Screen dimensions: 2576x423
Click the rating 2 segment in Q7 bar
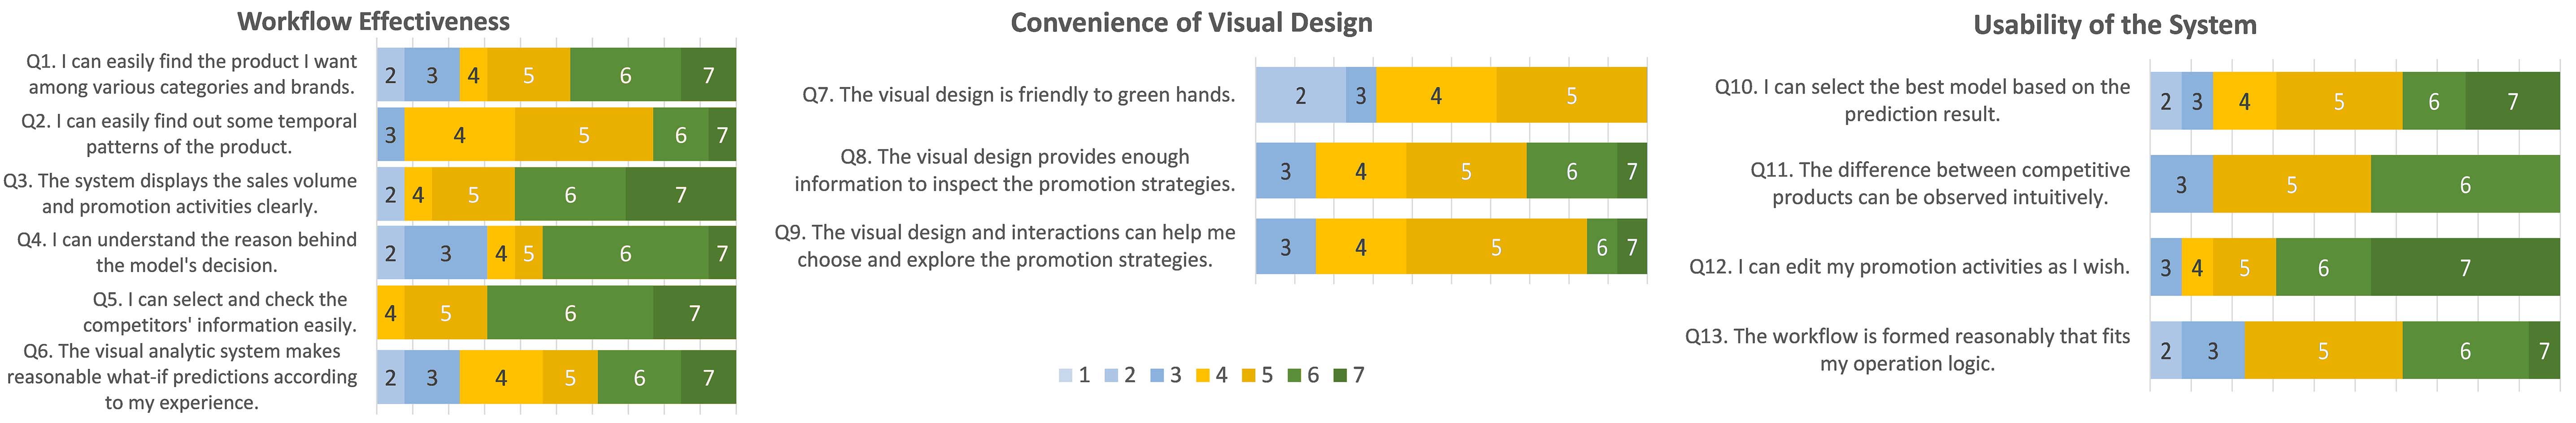pos(1300,96)
